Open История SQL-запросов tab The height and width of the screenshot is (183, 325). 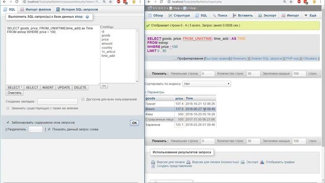click(77, 10)
